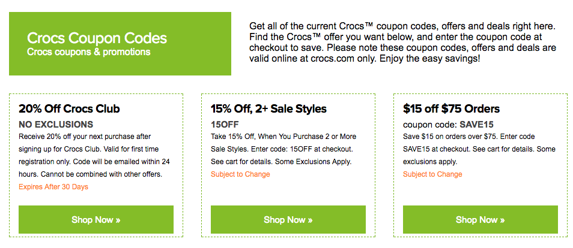
Task: Click the Crocs coupons & promotions subtitle
Action: [89, 52]
